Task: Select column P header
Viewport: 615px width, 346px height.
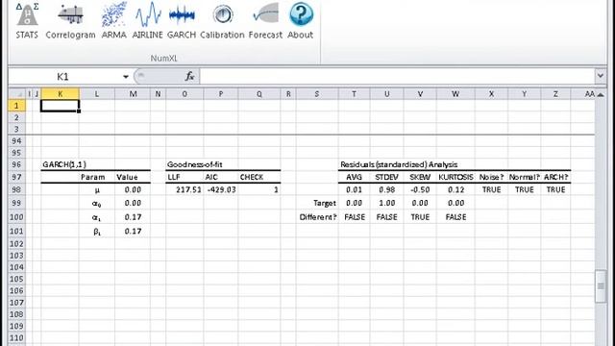Action: pyautogui.click(x=221, y=94)
